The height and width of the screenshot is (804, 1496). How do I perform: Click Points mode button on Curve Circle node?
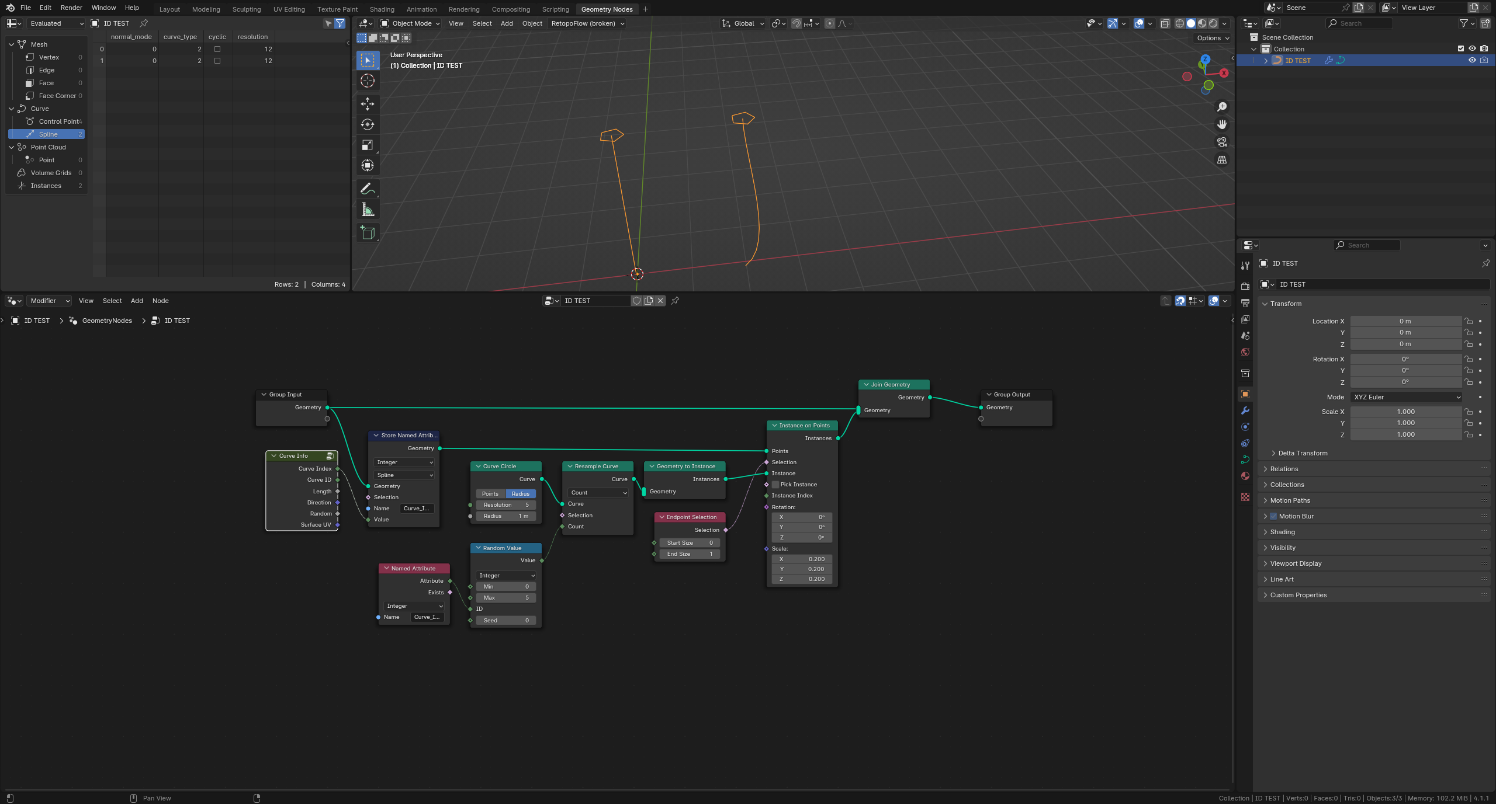491,494
